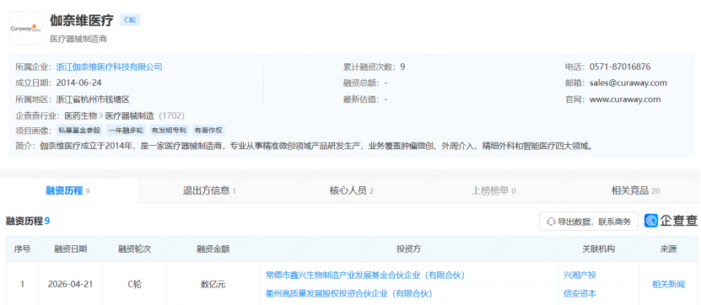The height and width of the screenshot is (305, 701).
Task: Switch to the 核心人员 tab
Action: click(x=352, y=190)
